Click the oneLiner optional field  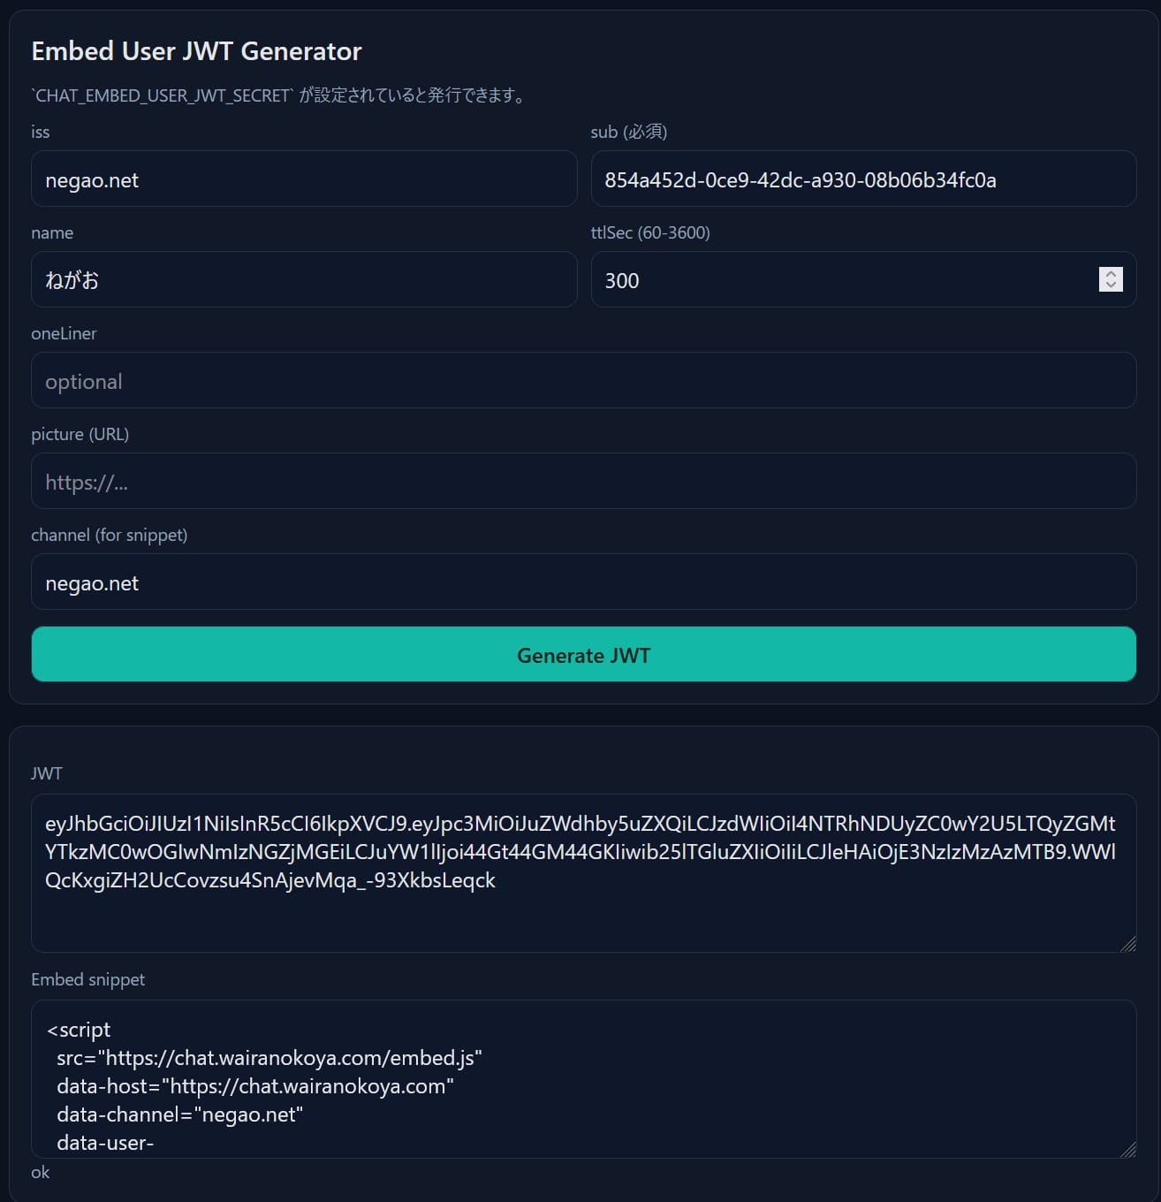pos(583,381)
